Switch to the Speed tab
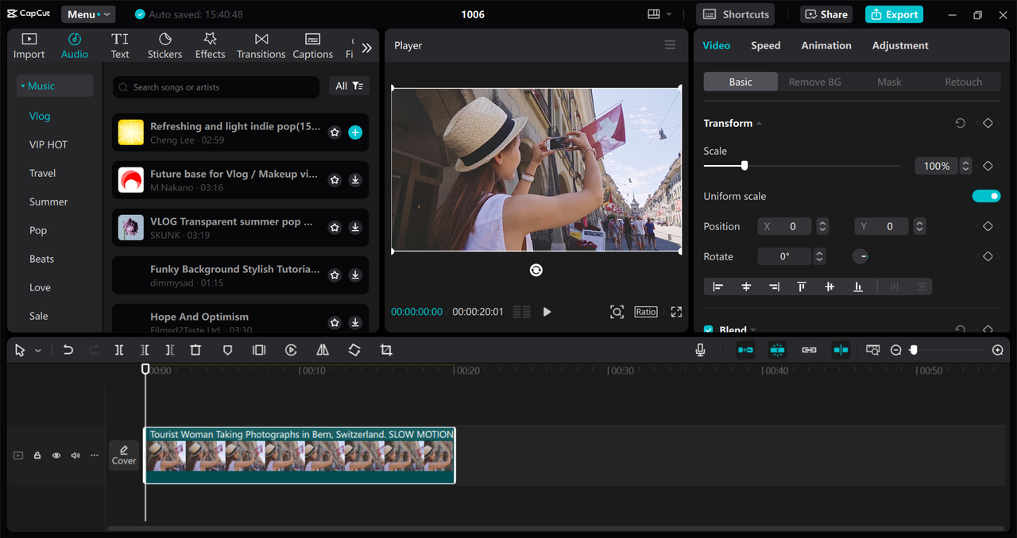Image resolution: width=1017 pixels, height=538 pixels. 765,45
